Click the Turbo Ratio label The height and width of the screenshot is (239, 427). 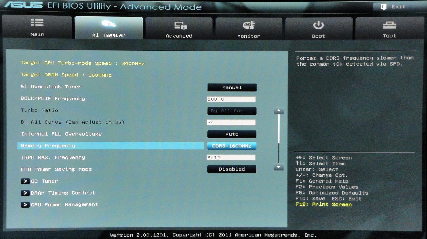point(39,110)
